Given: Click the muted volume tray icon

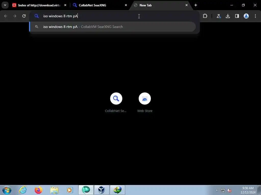Looking at the screenshot, I should click(x=229, y=190).
